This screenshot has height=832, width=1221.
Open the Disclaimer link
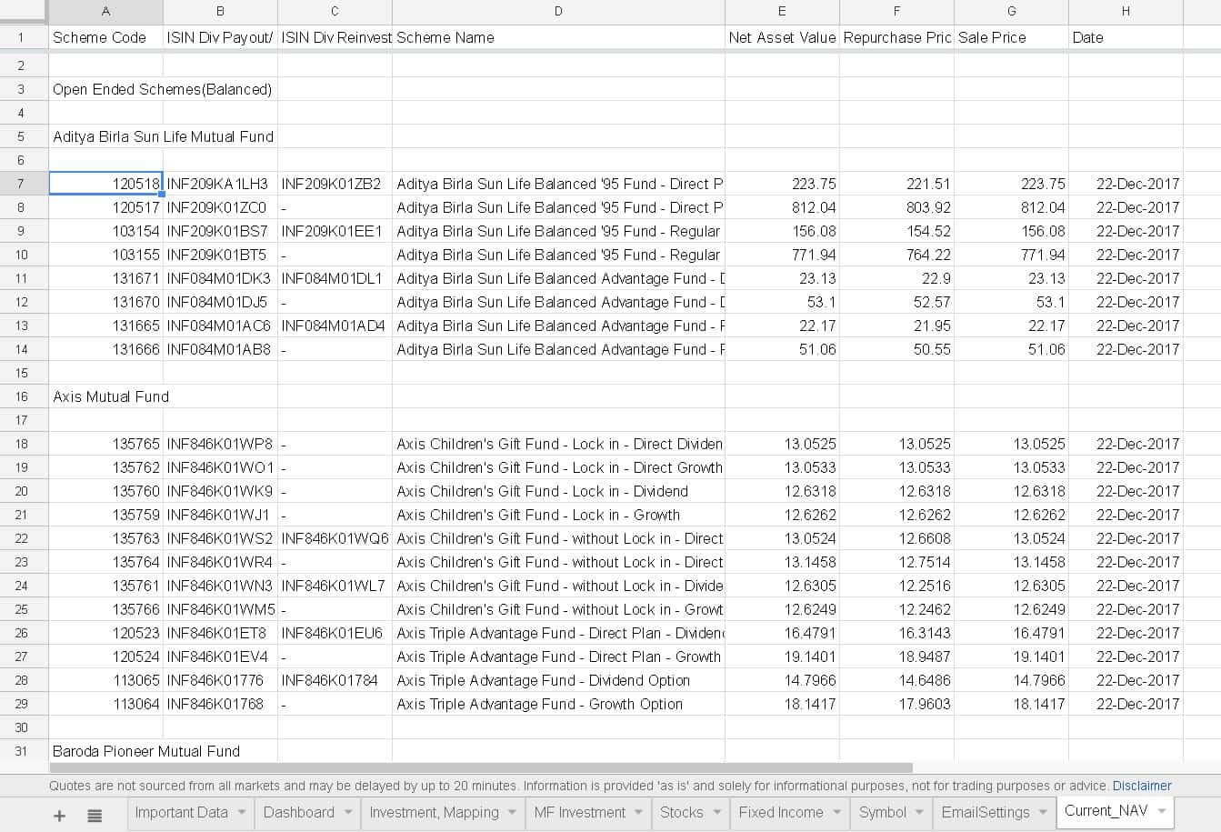[x=1142, y=786]
